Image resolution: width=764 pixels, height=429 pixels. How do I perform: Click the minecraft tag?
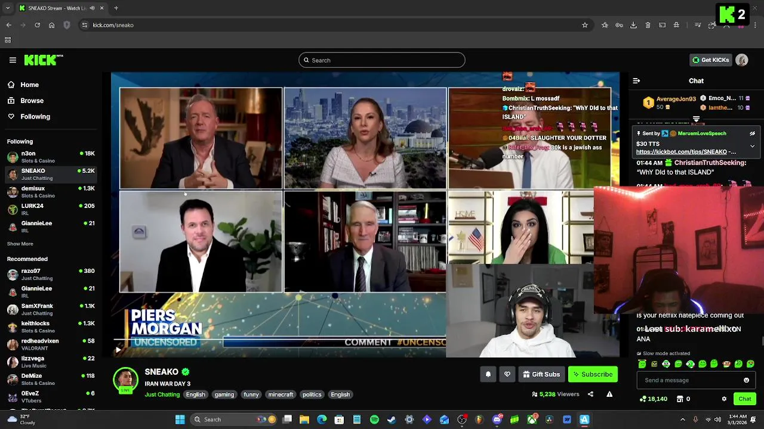(281, 394)
